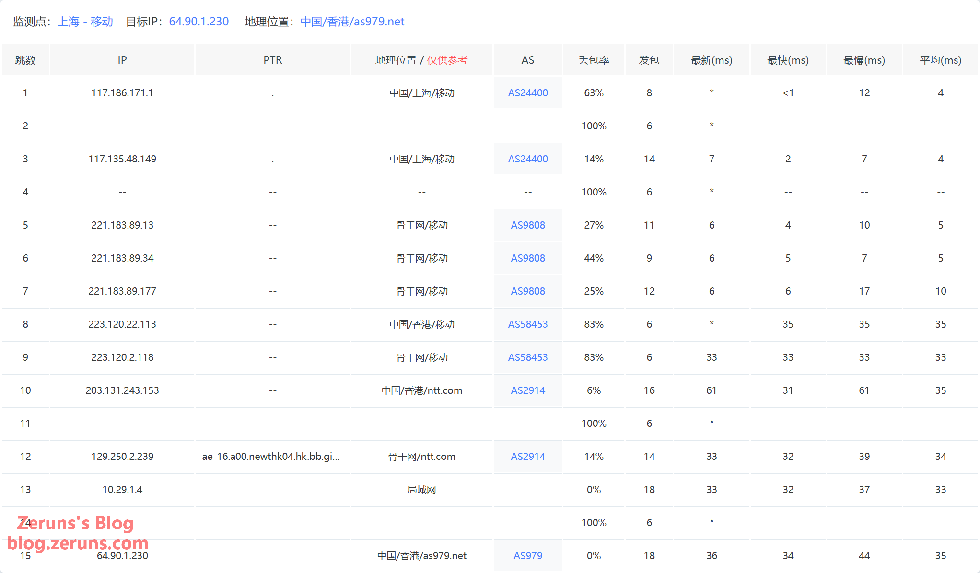Viewport: 980px width, 573px height.
Task: Click the 跳数 column header
Action: [x=25, y=60]
